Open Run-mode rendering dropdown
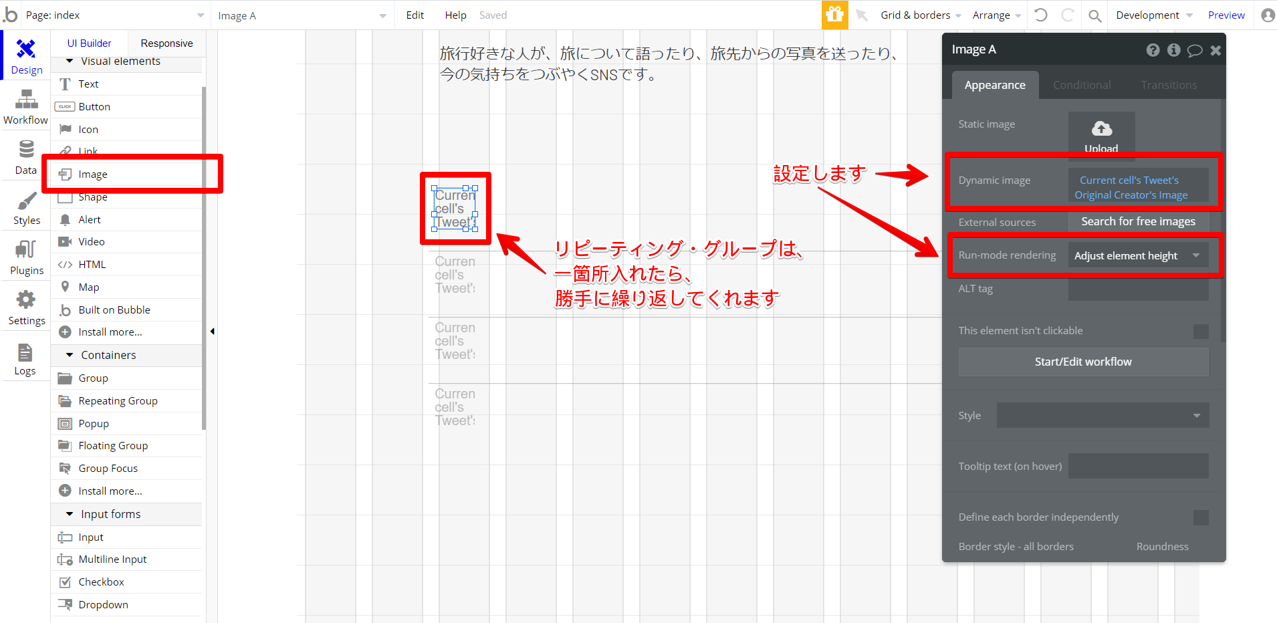 pos(1138,255)
